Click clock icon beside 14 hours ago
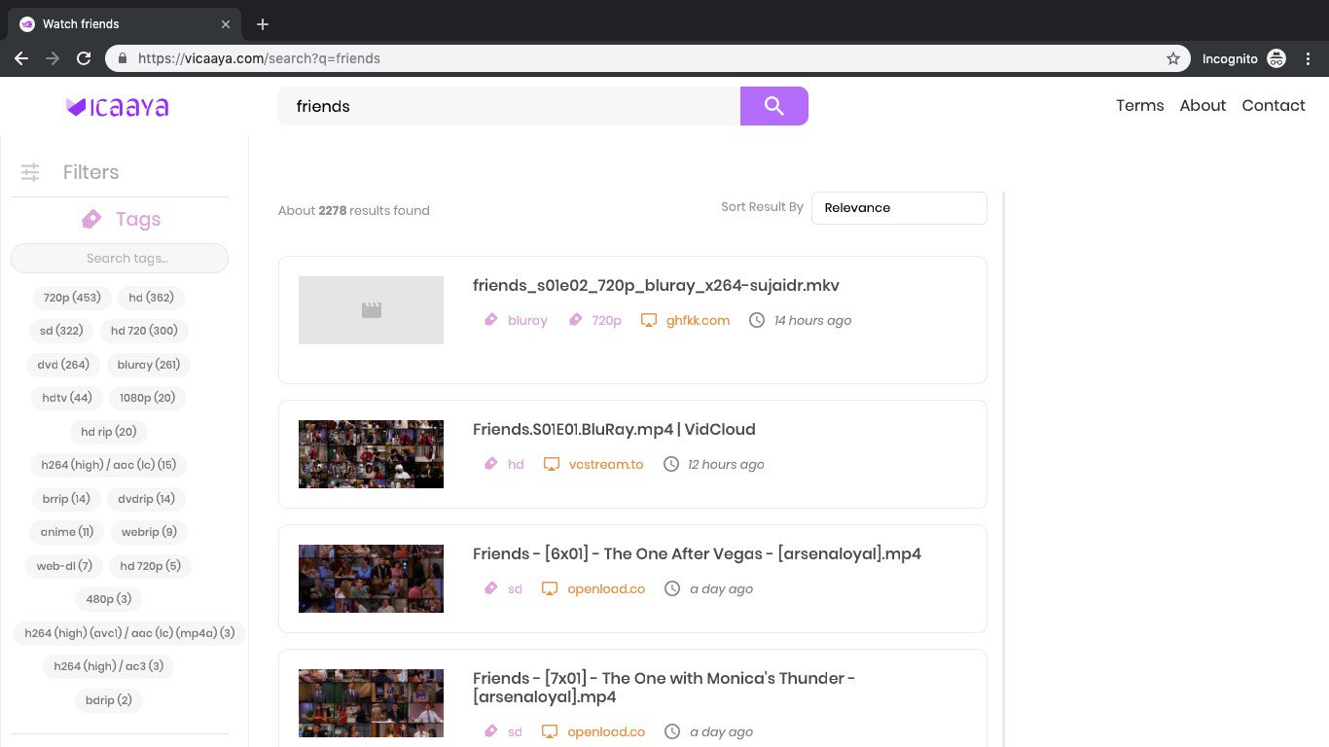The width and height of the screenshot is (1329, 747). click(x=757, y=320)
